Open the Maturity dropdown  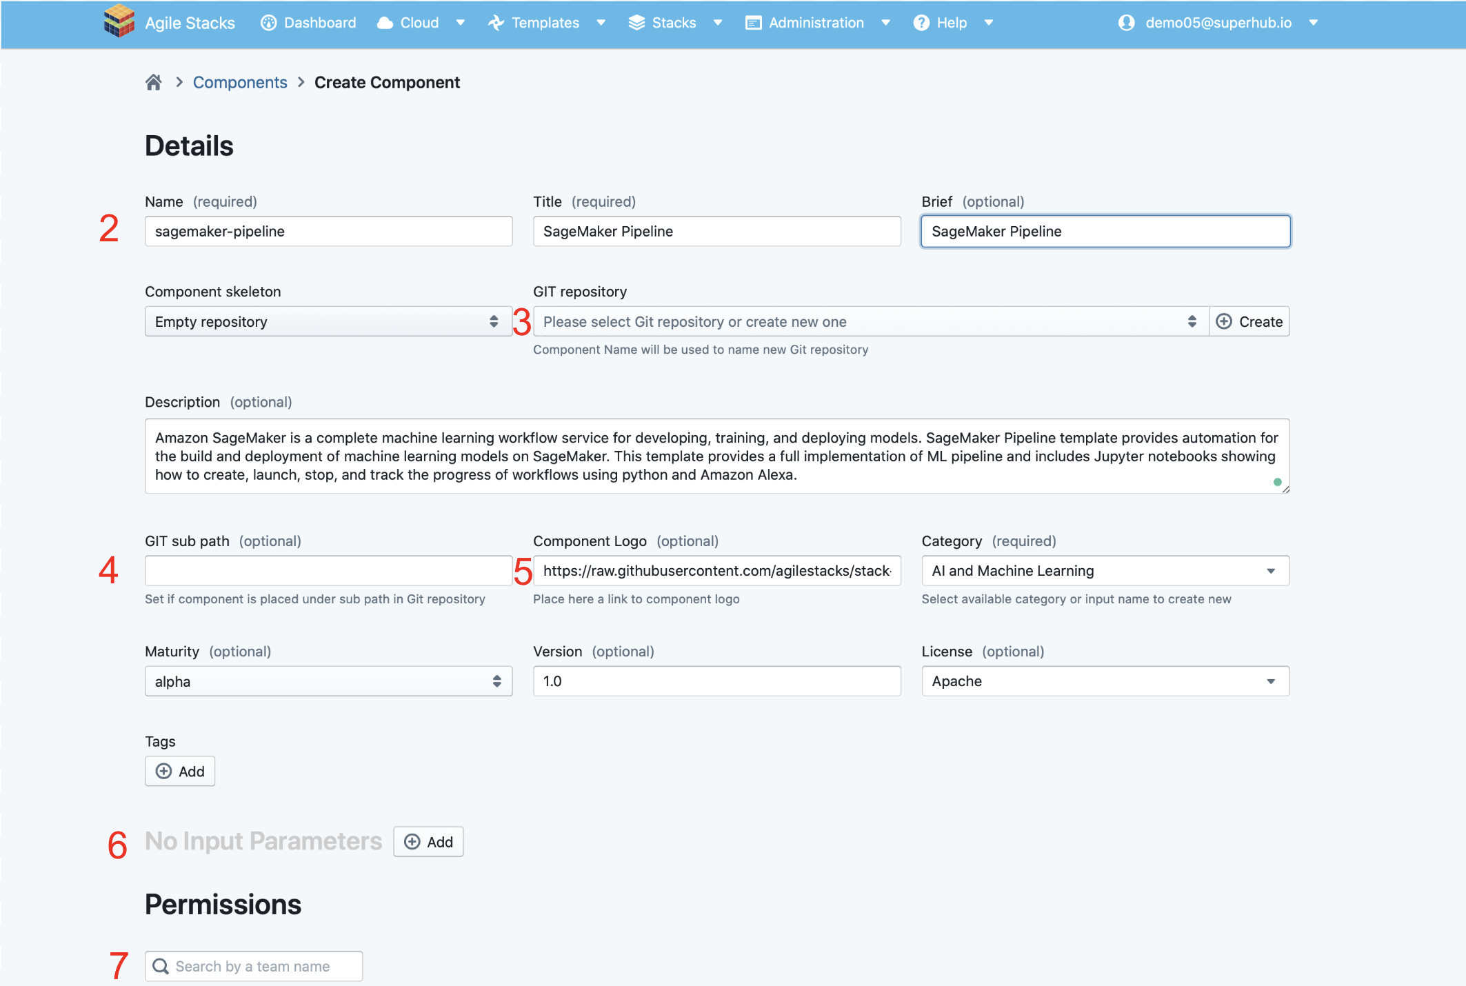pos(328,681)
